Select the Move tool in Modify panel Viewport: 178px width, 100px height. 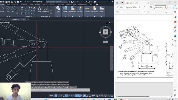[x=22, y=7]
